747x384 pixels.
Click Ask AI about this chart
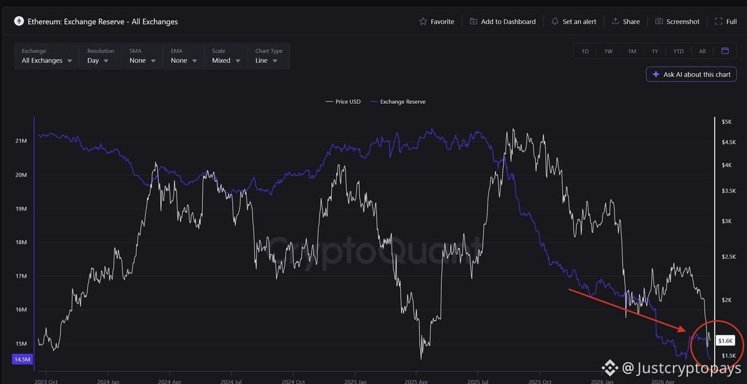(x=692, y=75)
